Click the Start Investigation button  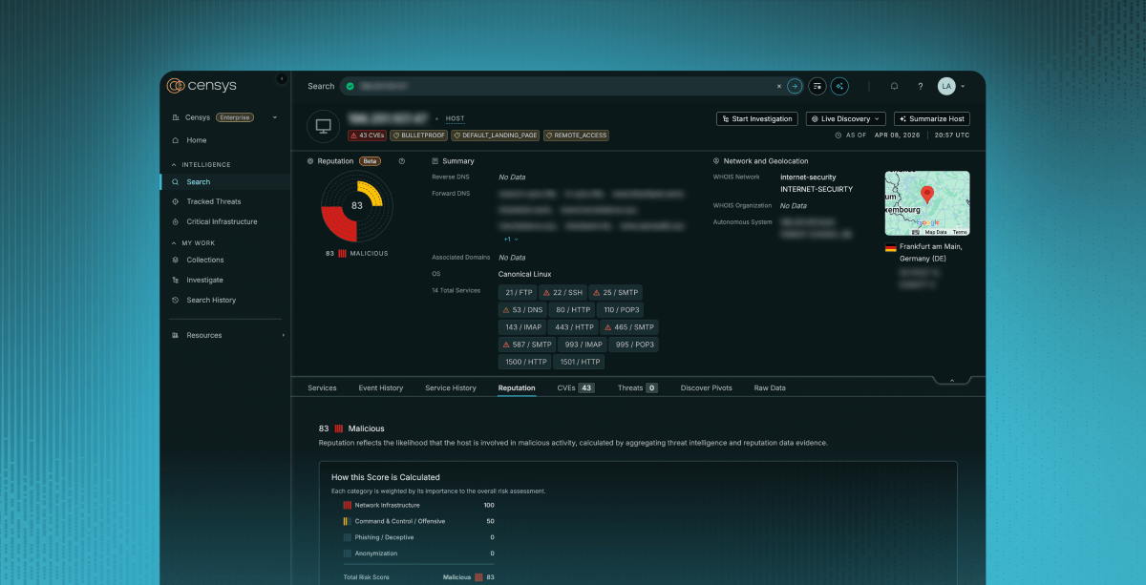[x=756, y=119]
